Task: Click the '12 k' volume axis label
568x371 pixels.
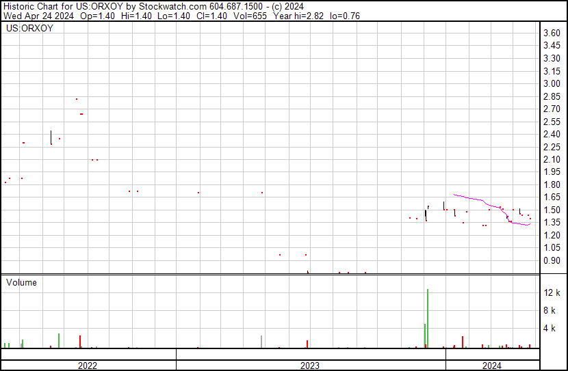Action: [x=552, y=292]
